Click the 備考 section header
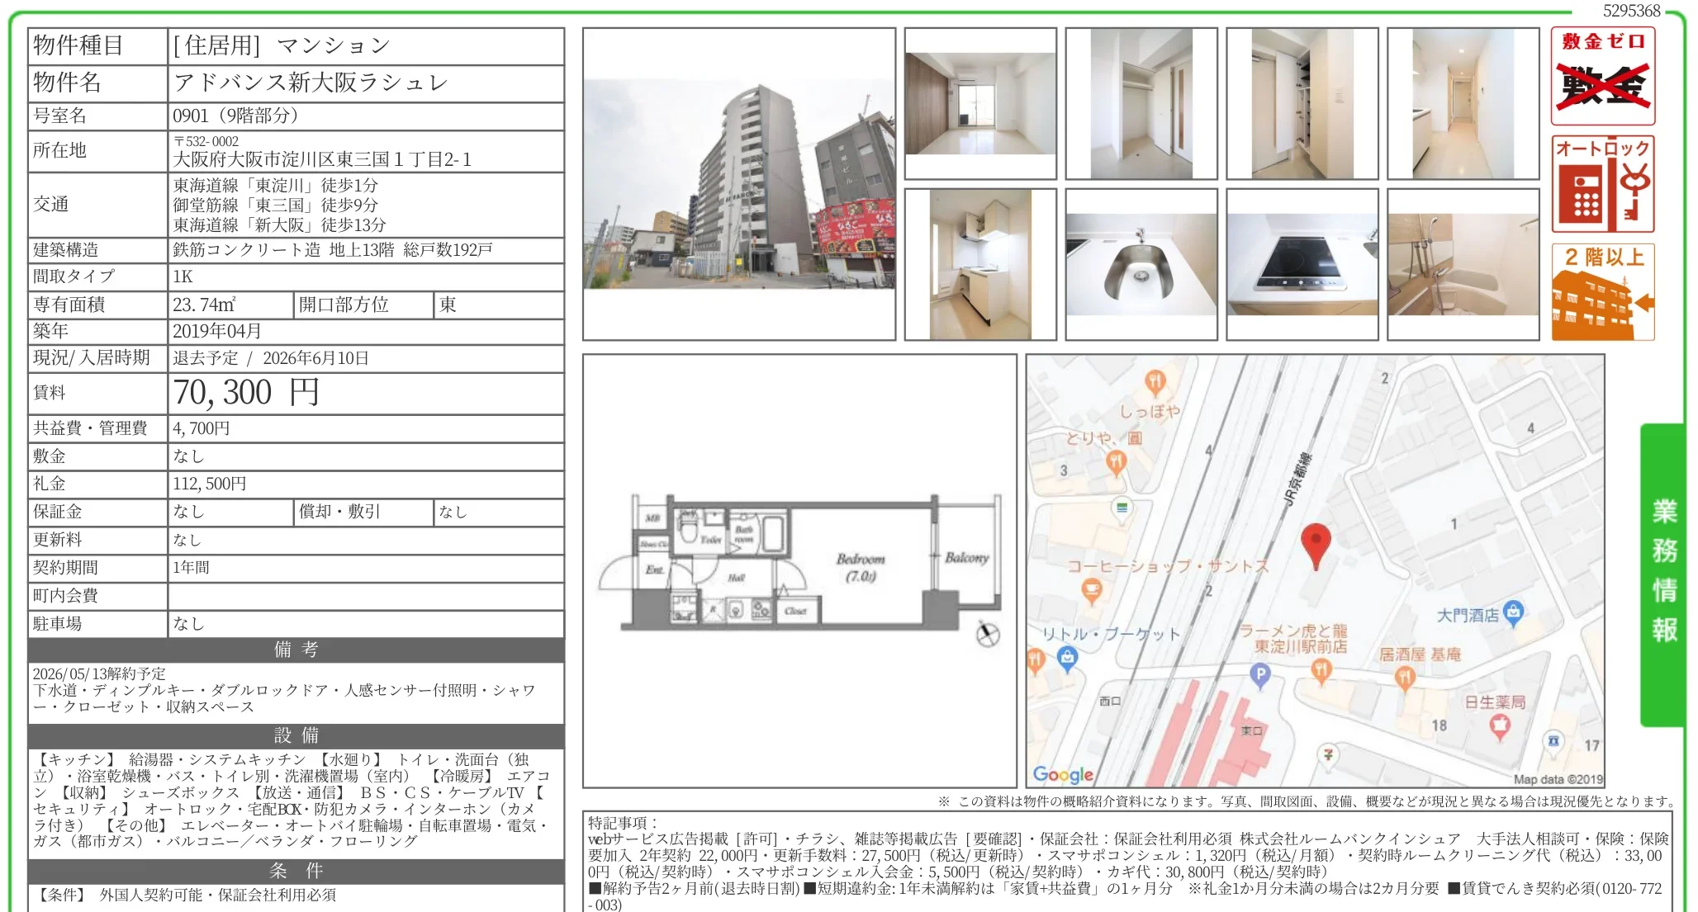The image size is (1698, 912). 296,650
